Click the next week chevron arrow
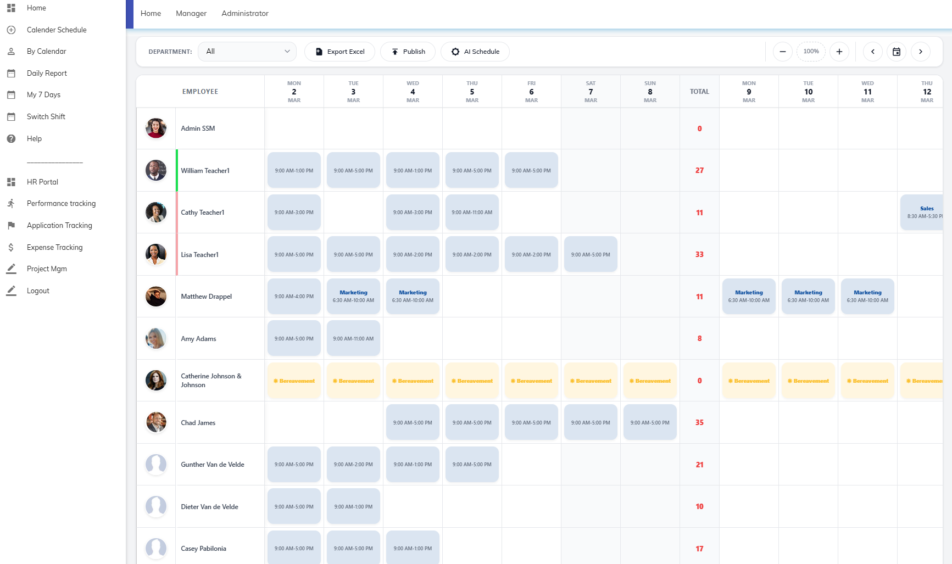 [x=921, y=51]
